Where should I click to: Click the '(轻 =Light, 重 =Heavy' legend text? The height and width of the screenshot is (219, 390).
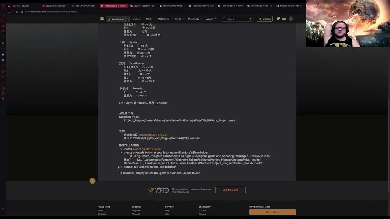pyautogui.click(x=143, y=103)
